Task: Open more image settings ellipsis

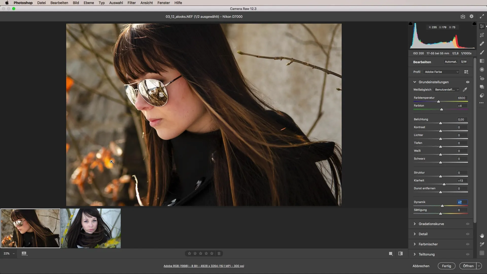Action: (481, 103)
